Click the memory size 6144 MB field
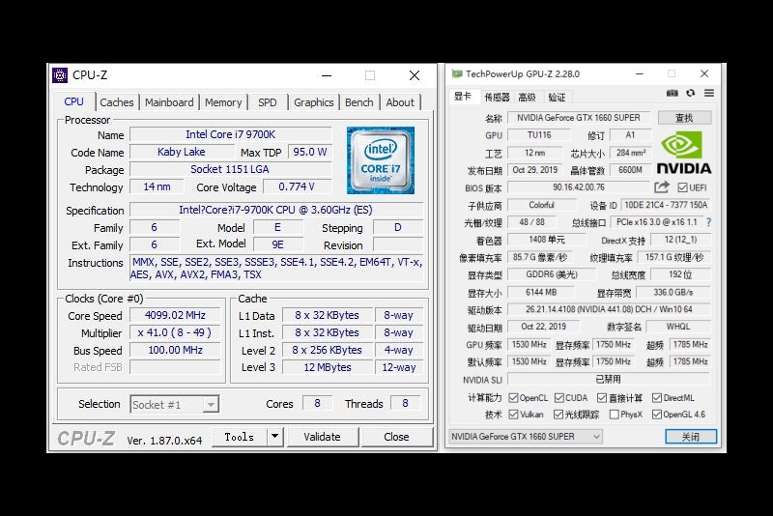Screen dimensions: 773x516 click(x=541, y=292)
